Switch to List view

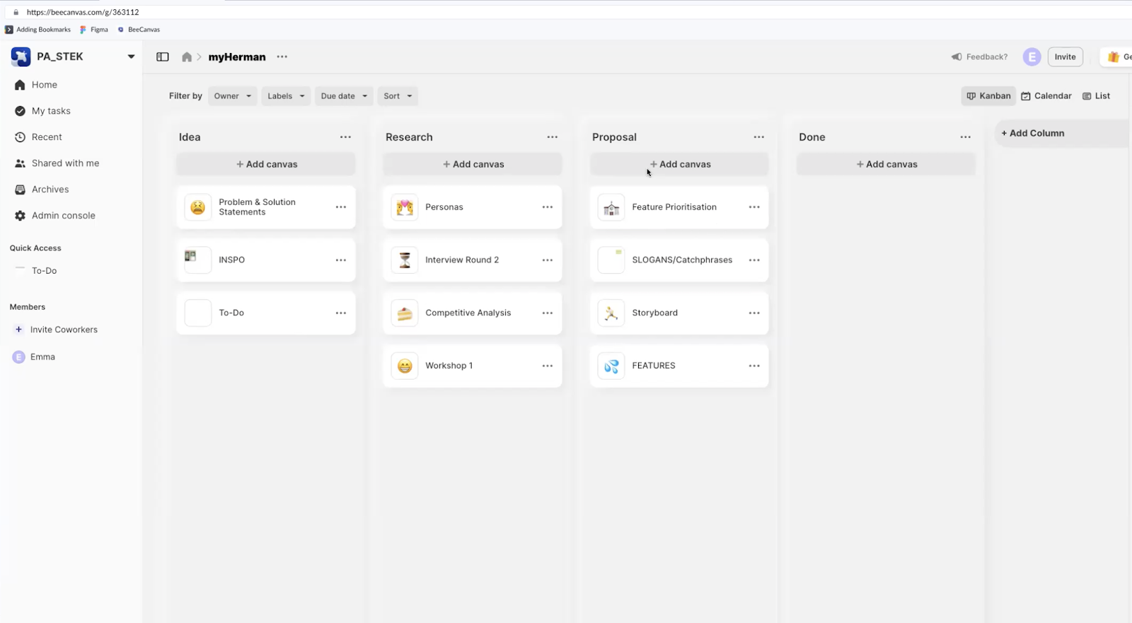click(1096, 96)
